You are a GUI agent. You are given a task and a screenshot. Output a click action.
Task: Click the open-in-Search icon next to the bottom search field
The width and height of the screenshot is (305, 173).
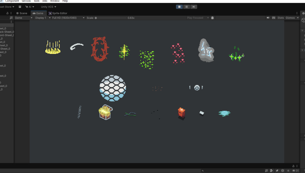pos(267,171)
